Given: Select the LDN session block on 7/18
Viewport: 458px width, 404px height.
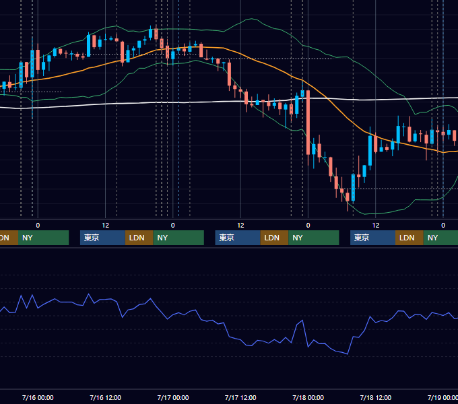Looking at the screenshot, I should (x=410, y=238).
